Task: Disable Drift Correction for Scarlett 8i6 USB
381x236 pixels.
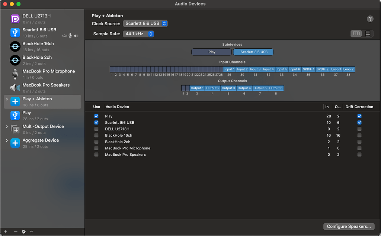Action: (359, 123)
